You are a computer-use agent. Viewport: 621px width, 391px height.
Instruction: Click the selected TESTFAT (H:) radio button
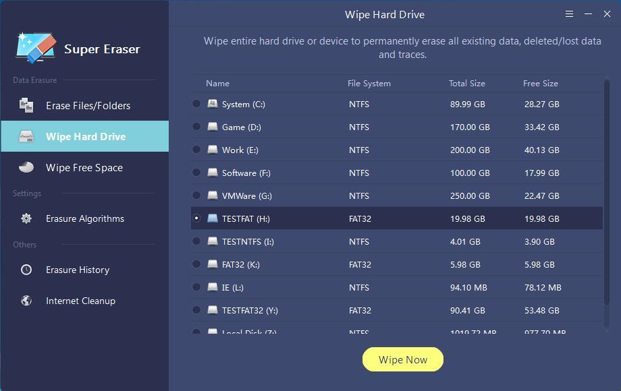pos(196,218)
